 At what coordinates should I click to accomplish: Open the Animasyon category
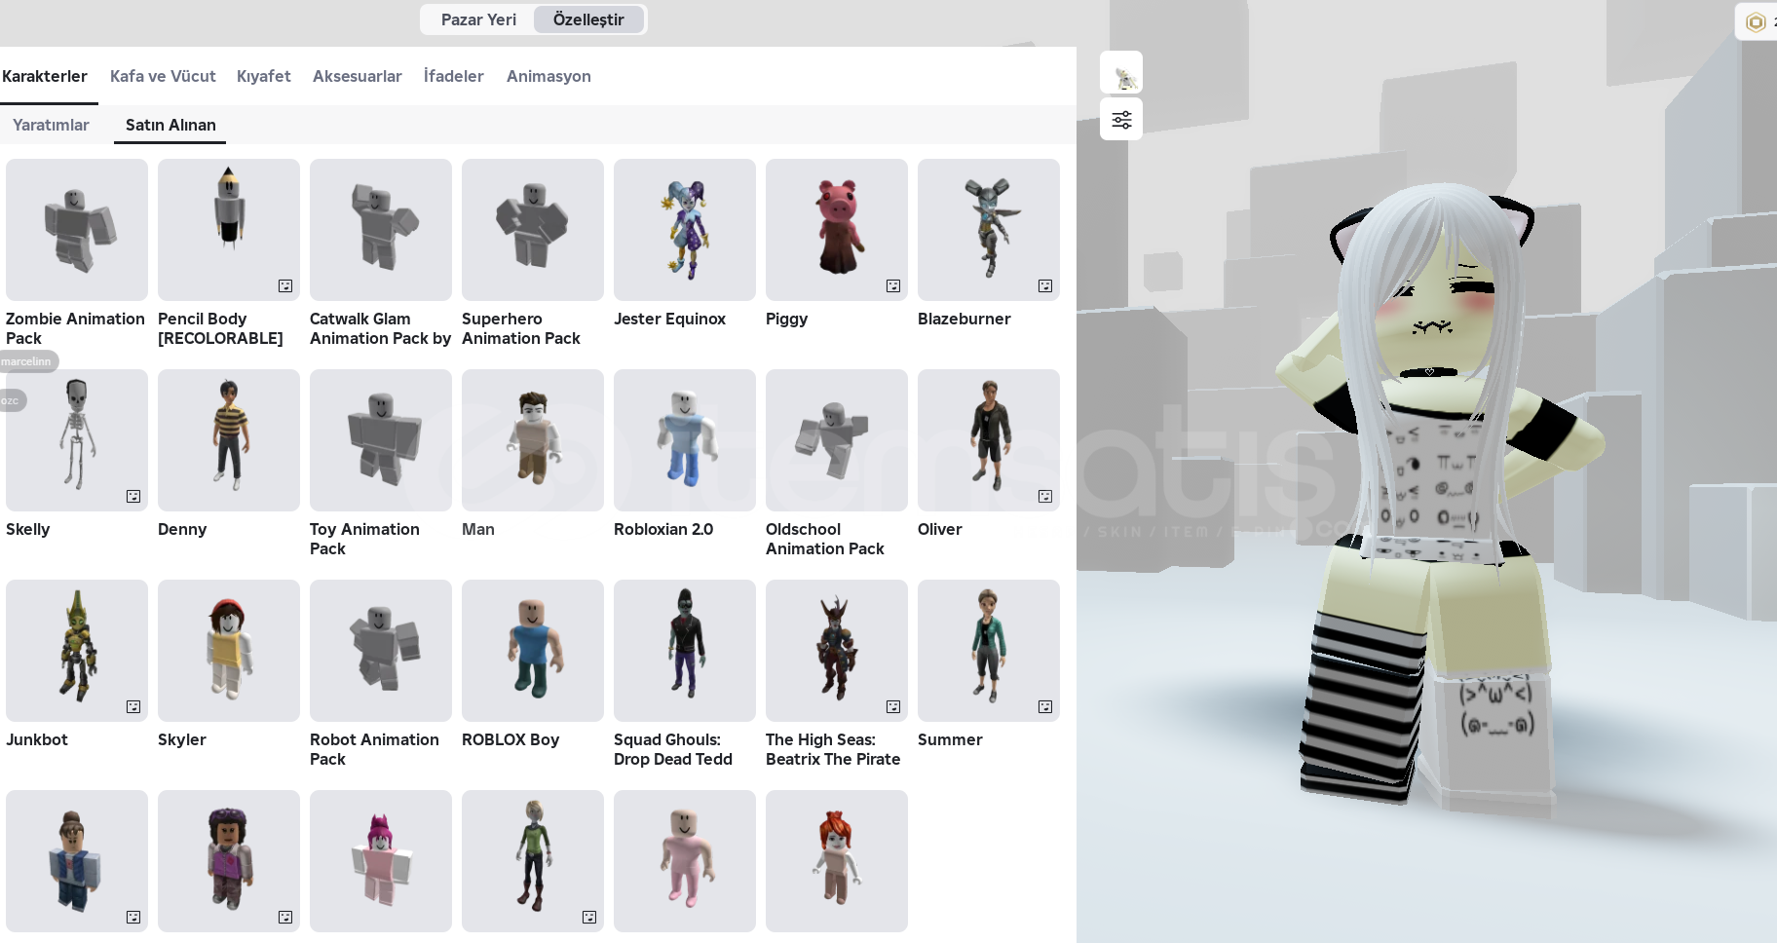548,76
